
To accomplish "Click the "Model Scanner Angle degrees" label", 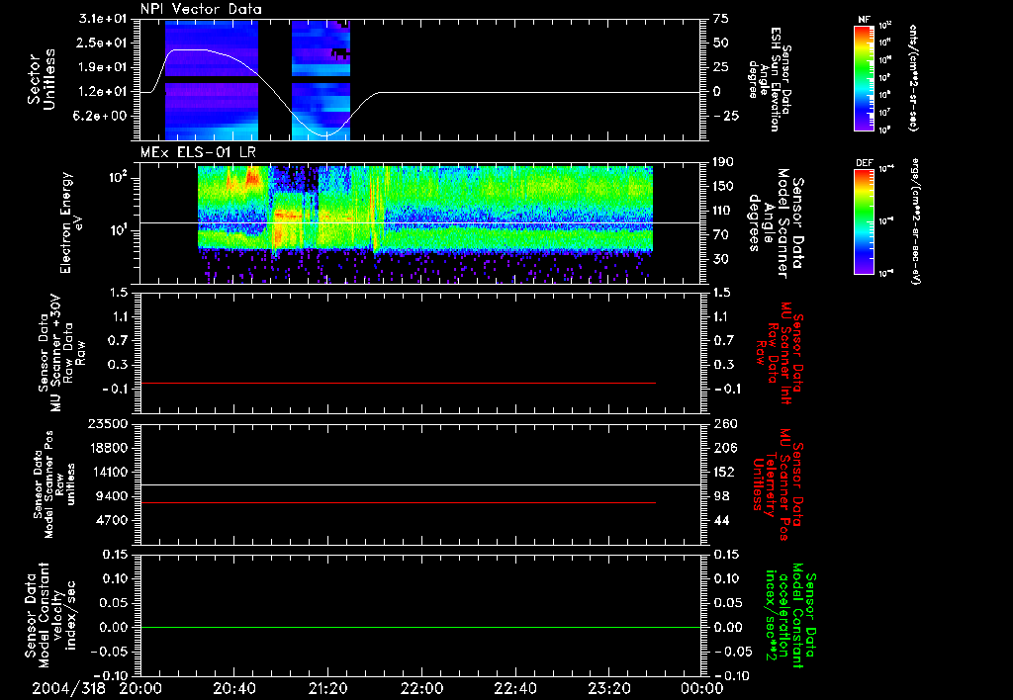I will click(776, 223).
